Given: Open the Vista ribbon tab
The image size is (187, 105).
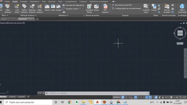Looking at the screenshot, I should point(44,1).
